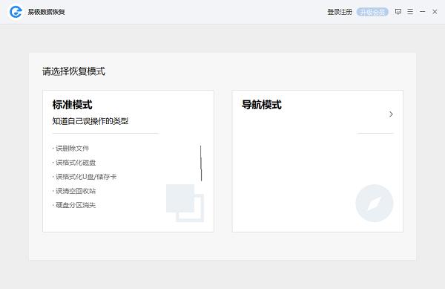445x289 pixels.
Task: Close the application window
Action: click(435, 12)
